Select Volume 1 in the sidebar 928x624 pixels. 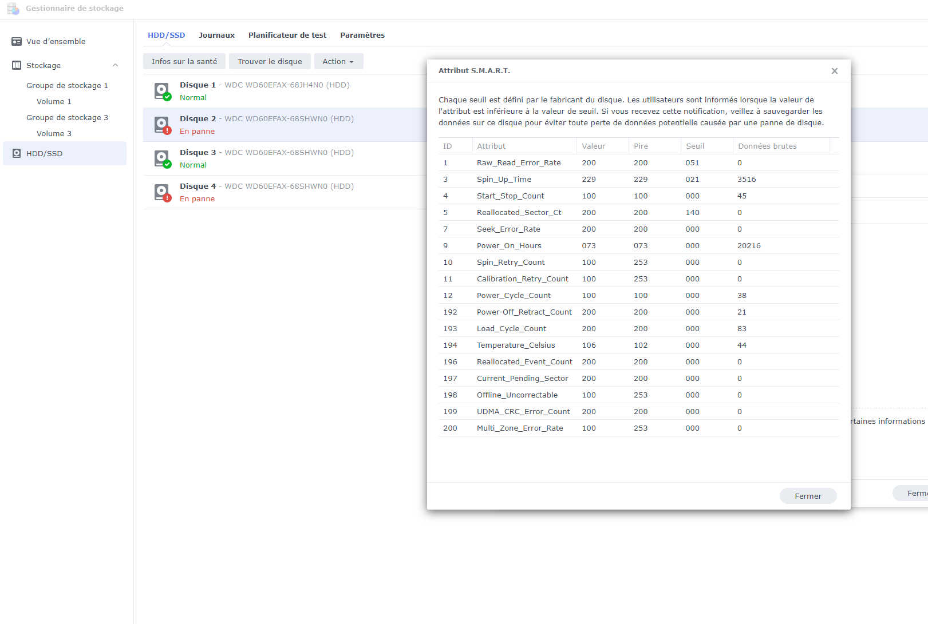pos(54,102)
